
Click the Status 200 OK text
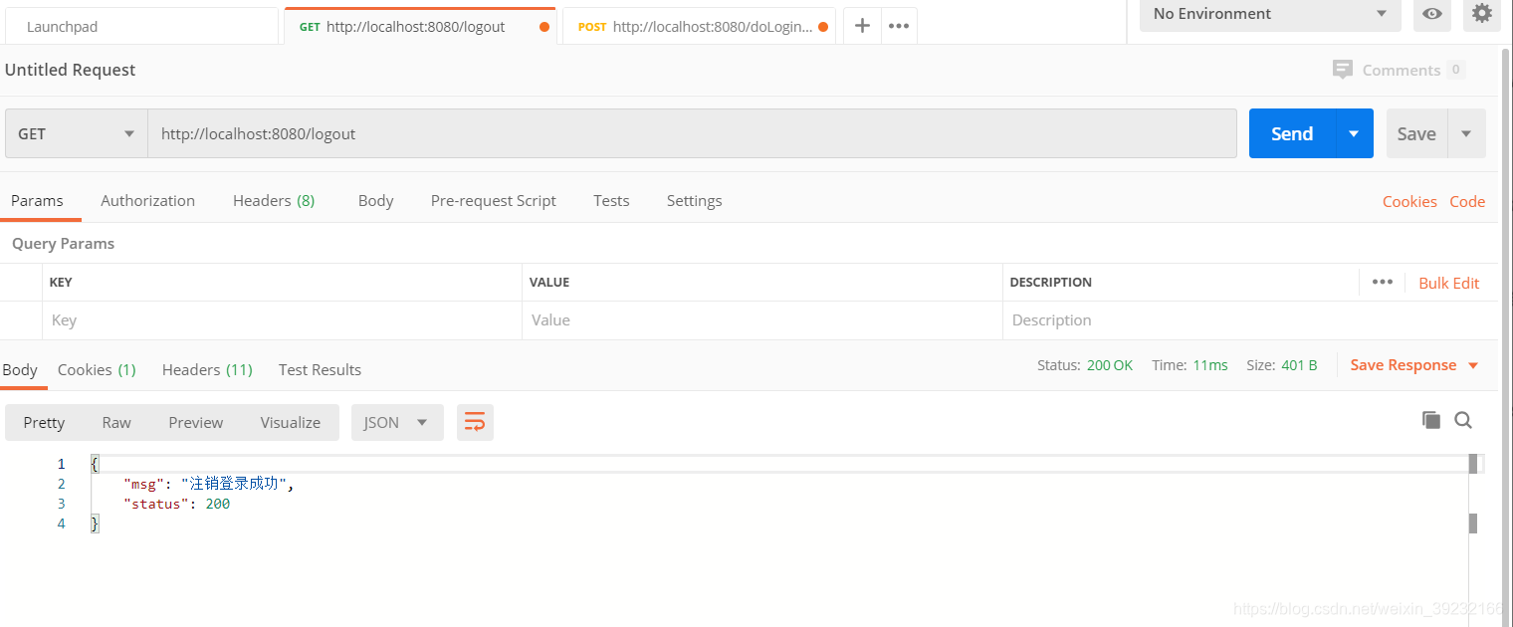point(1085,365)
